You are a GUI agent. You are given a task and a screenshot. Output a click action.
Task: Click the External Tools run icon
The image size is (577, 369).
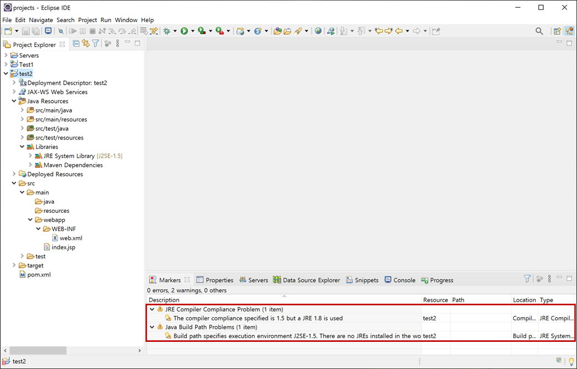pos(220,31)
